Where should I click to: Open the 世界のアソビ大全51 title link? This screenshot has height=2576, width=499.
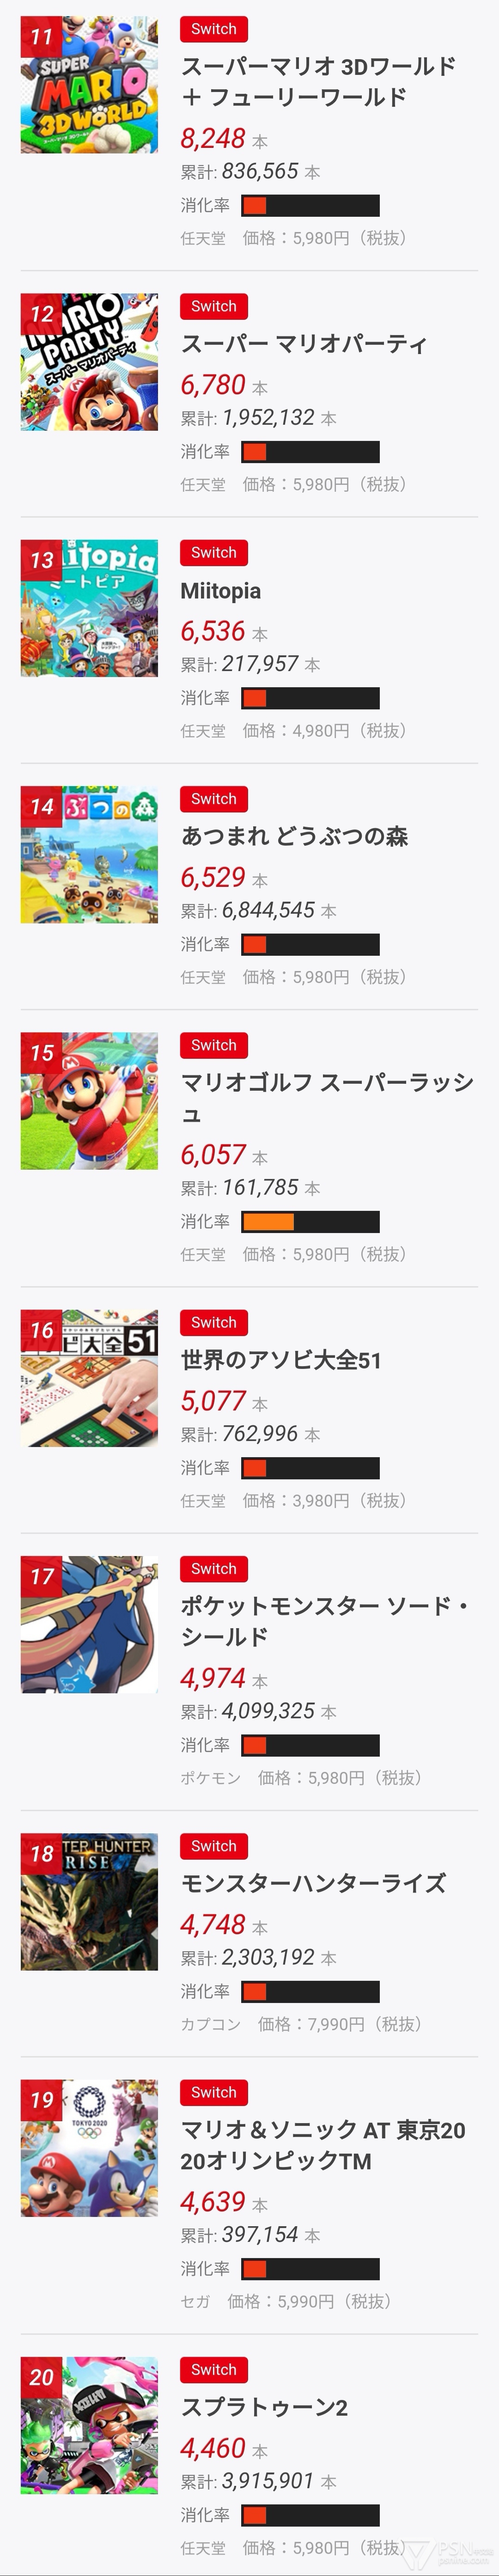coord(281,1360)
